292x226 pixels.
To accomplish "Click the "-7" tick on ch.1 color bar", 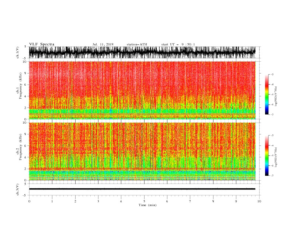I will pos(272,114).
